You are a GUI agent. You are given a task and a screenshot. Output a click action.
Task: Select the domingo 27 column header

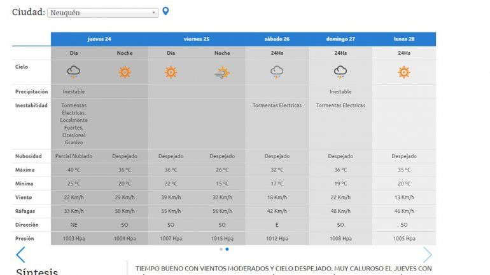tap(340, 39)
